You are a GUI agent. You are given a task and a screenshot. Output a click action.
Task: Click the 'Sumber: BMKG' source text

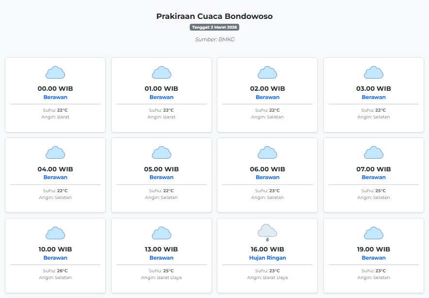point(214,39)
